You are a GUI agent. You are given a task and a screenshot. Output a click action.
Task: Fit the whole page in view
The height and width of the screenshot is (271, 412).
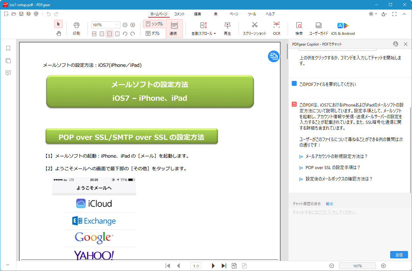tap(102, 34)
